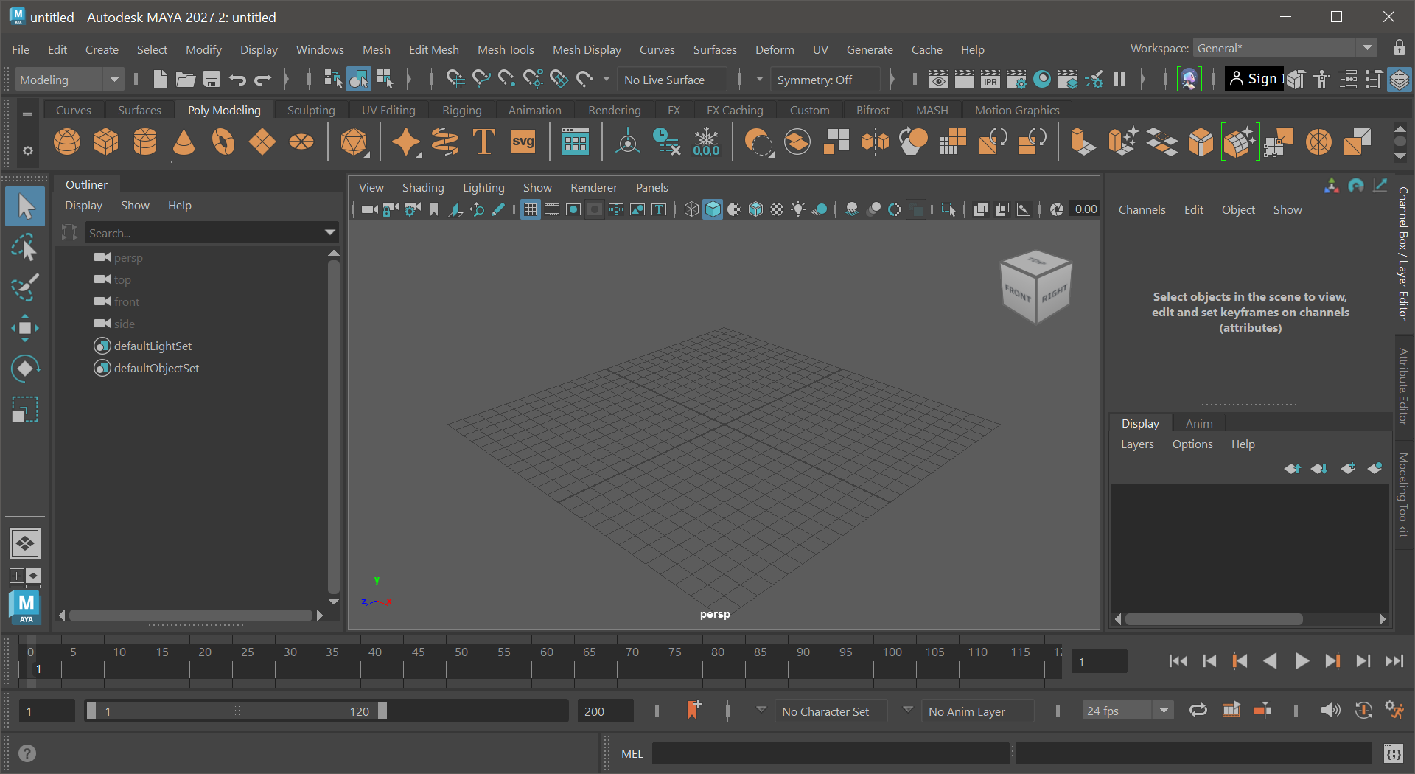The image size is (1415, 774).
Task: Toggle sound speaker icon near fps
Action: [1330, 711]
